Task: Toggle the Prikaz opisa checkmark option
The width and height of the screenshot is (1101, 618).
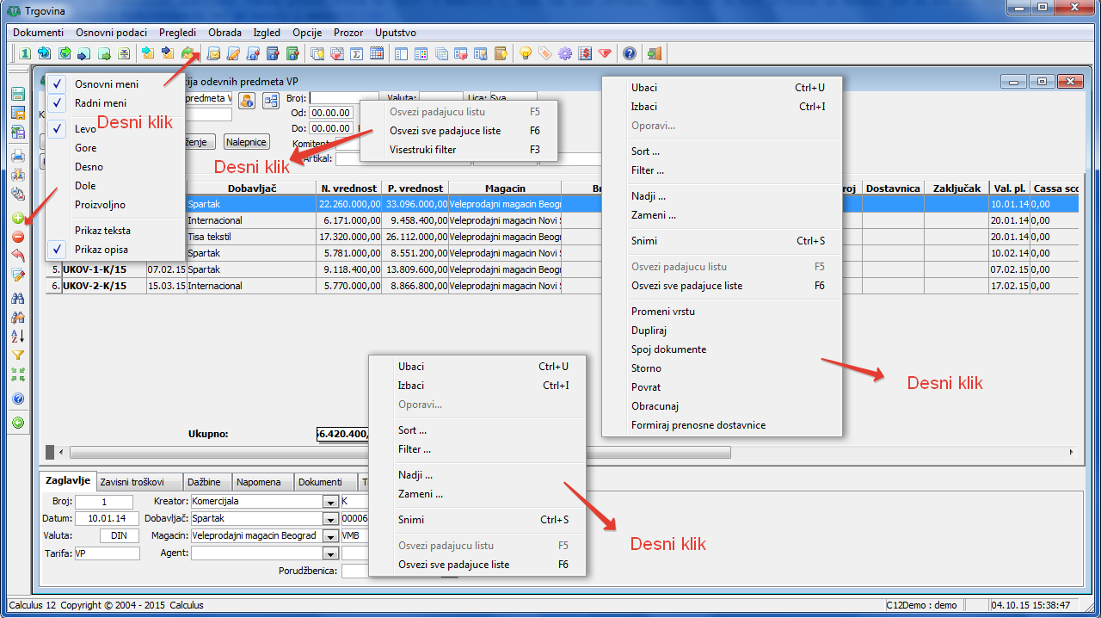Action: click(x=115, y=250)
